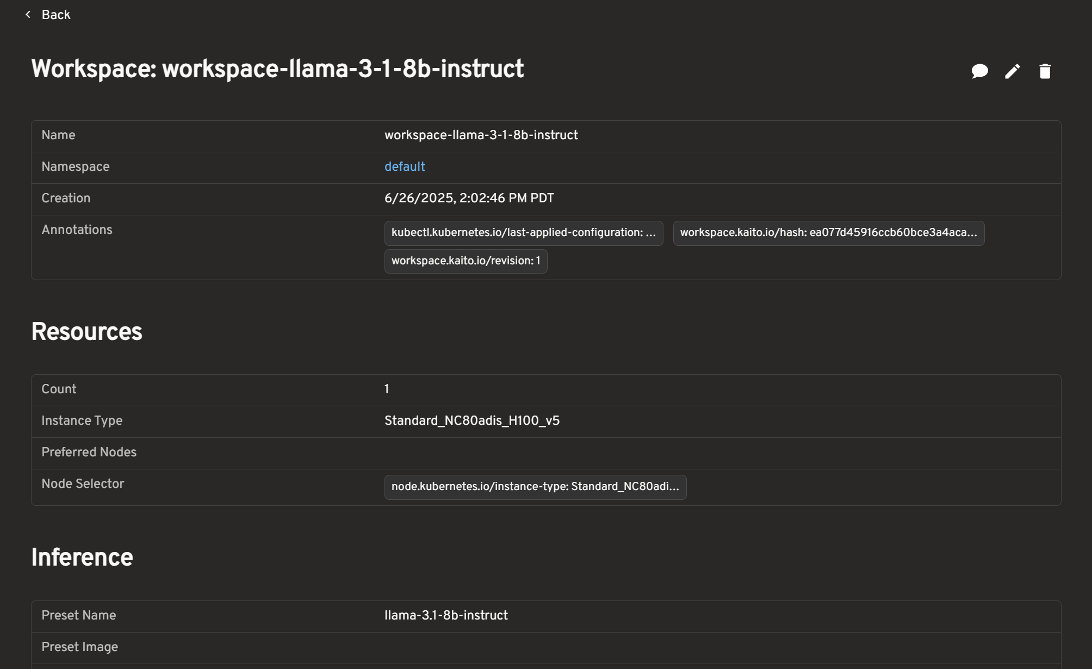This screenshot has height=669, width=1092.
Task: Select the workspace.kaito.io/revision annotation chip
Action: coord(466,261)
